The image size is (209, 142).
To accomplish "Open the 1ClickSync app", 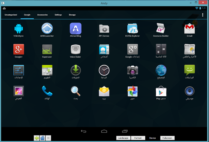I will click(x=19, y=28).
